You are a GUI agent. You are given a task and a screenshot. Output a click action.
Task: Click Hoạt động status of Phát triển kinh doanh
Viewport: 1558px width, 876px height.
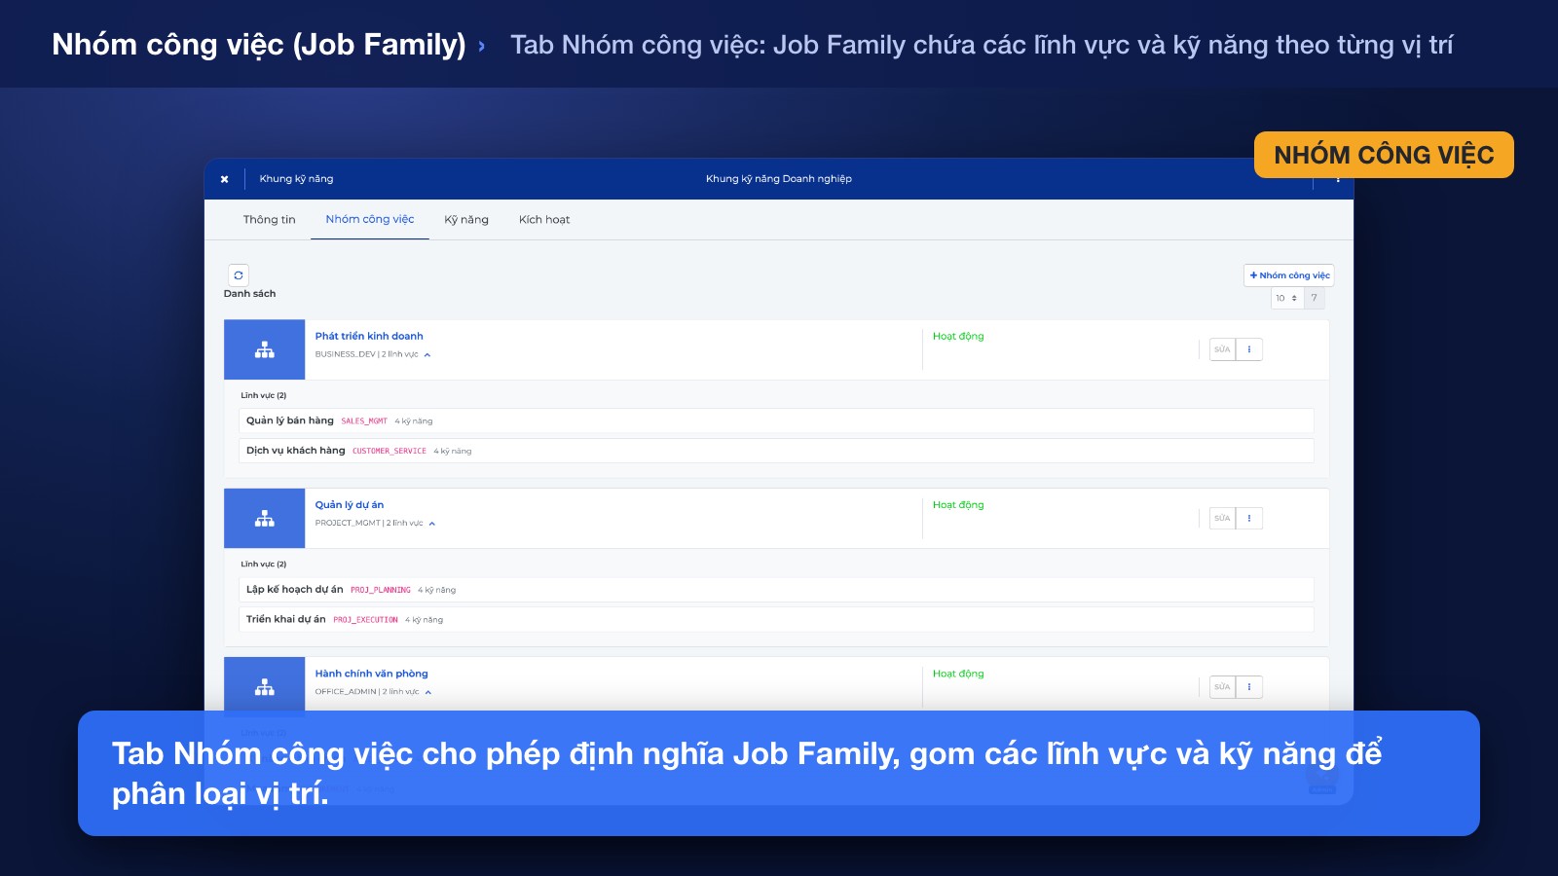[x=958, y=337]
